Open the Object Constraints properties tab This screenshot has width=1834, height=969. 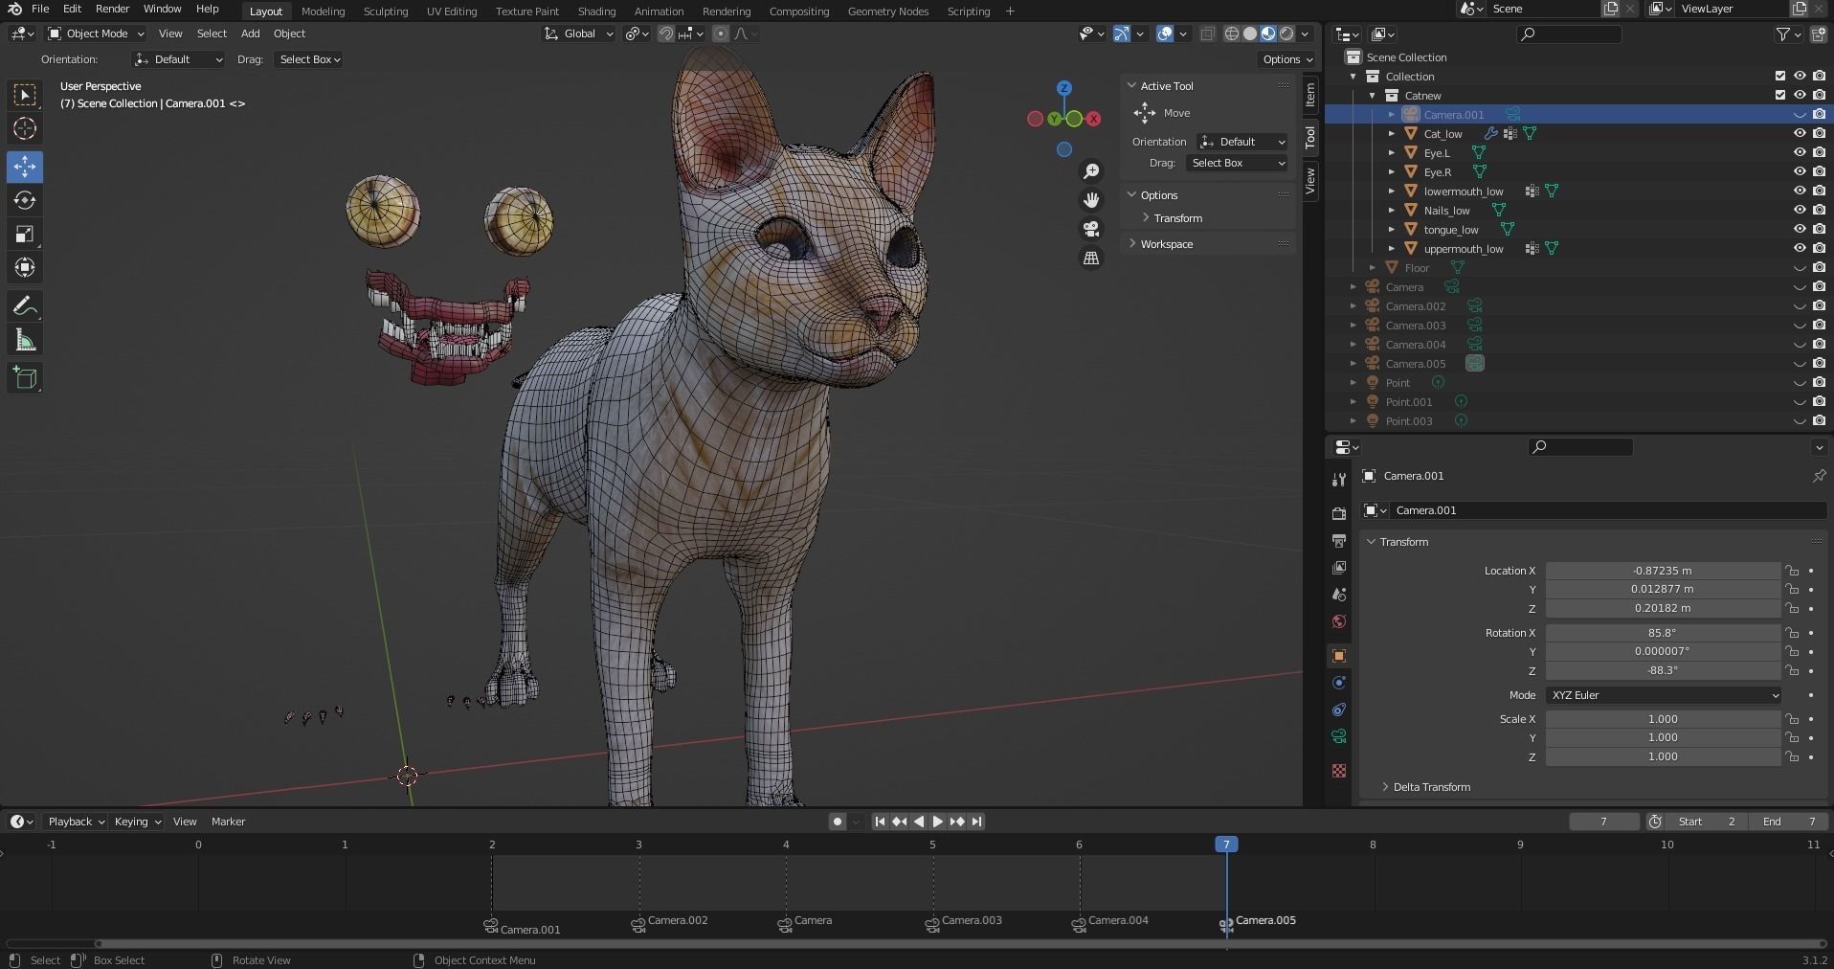tap(1339, 710)
